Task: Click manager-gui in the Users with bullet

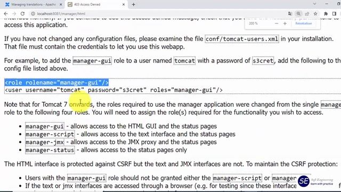Action: pyautogui.click(x=86, y=178)
